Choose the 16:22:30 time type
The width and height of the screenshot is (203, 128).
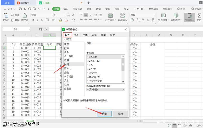[104, 57]
